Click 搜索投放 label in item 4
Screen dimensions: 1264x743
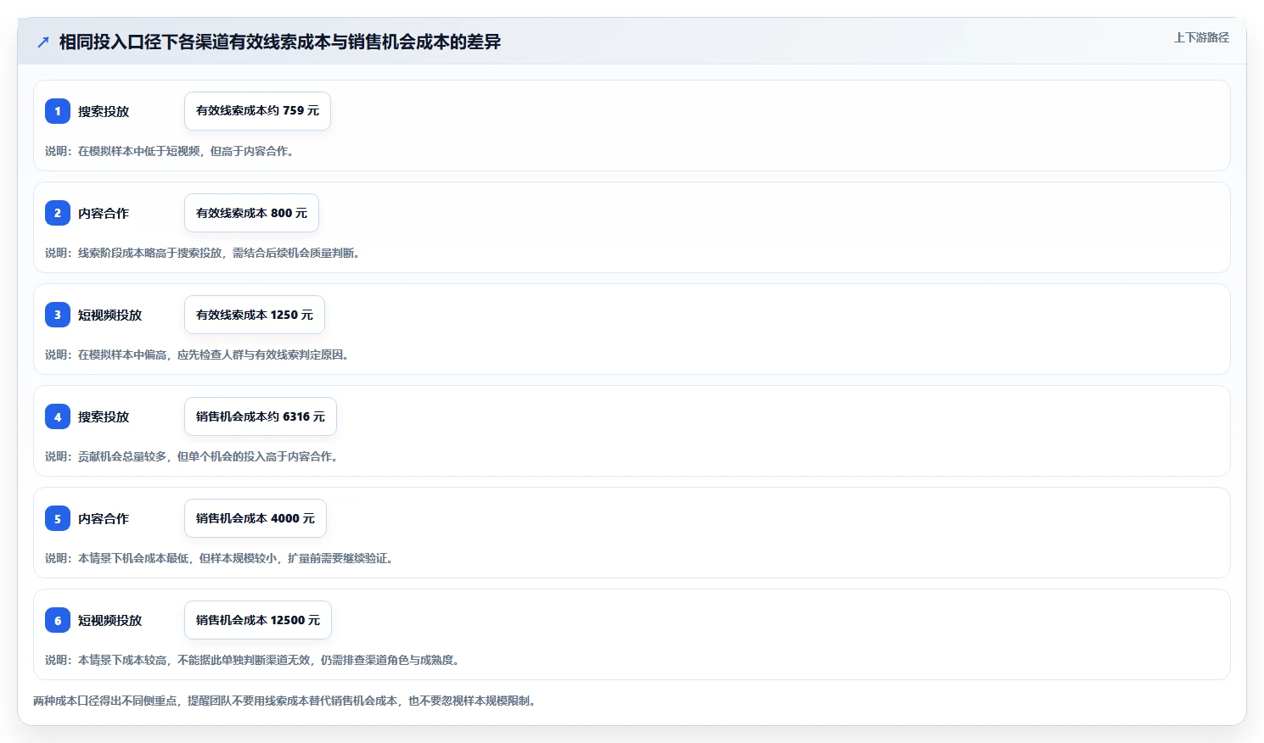click(x=104, y=416)
